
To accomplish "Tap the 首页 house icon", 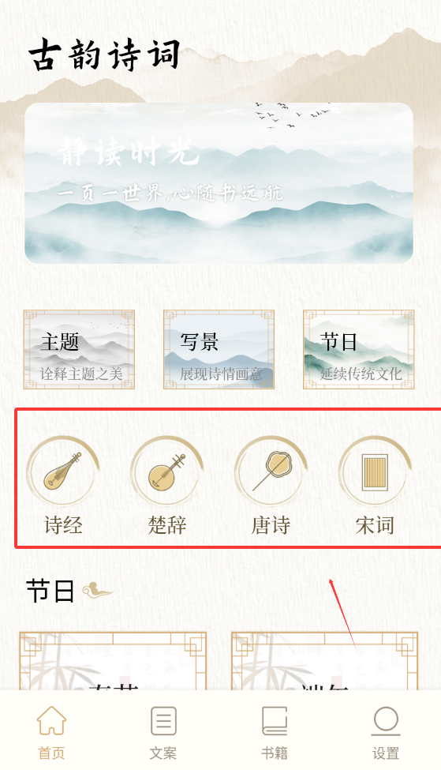I will pyautogui.click(x=51, y=720).
